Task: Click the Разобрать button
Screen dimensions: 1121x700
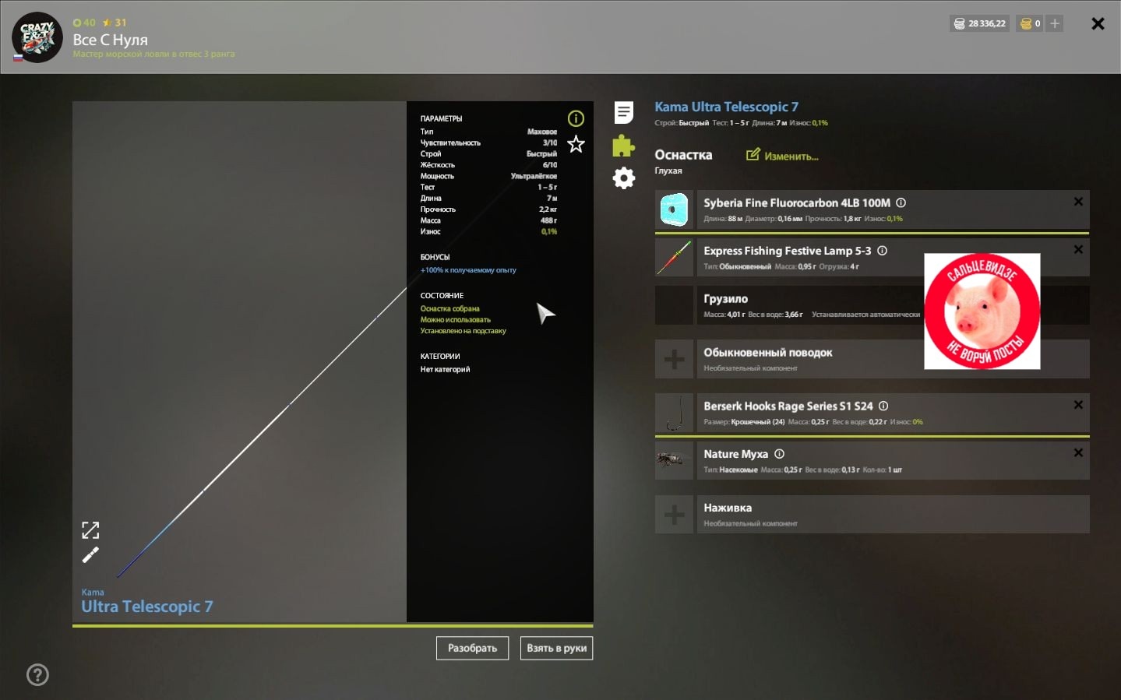Action: pyautogui.click(x=472, y=648)
